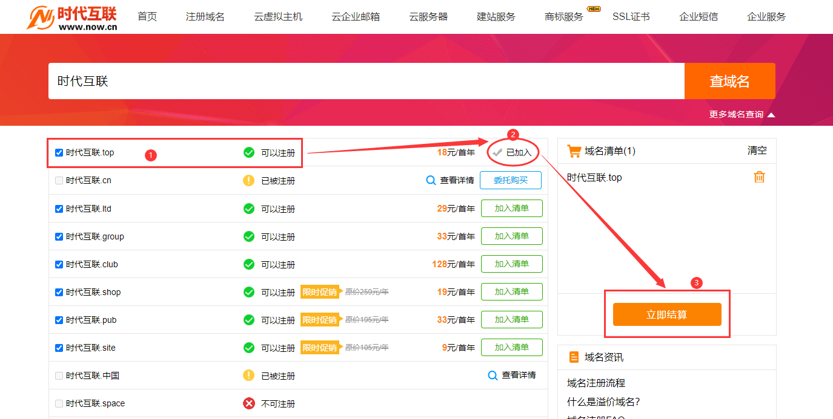Click the 已加入 gray checkmark icon
The height and width of the screenshot is (419, 833).
point(497,152)
